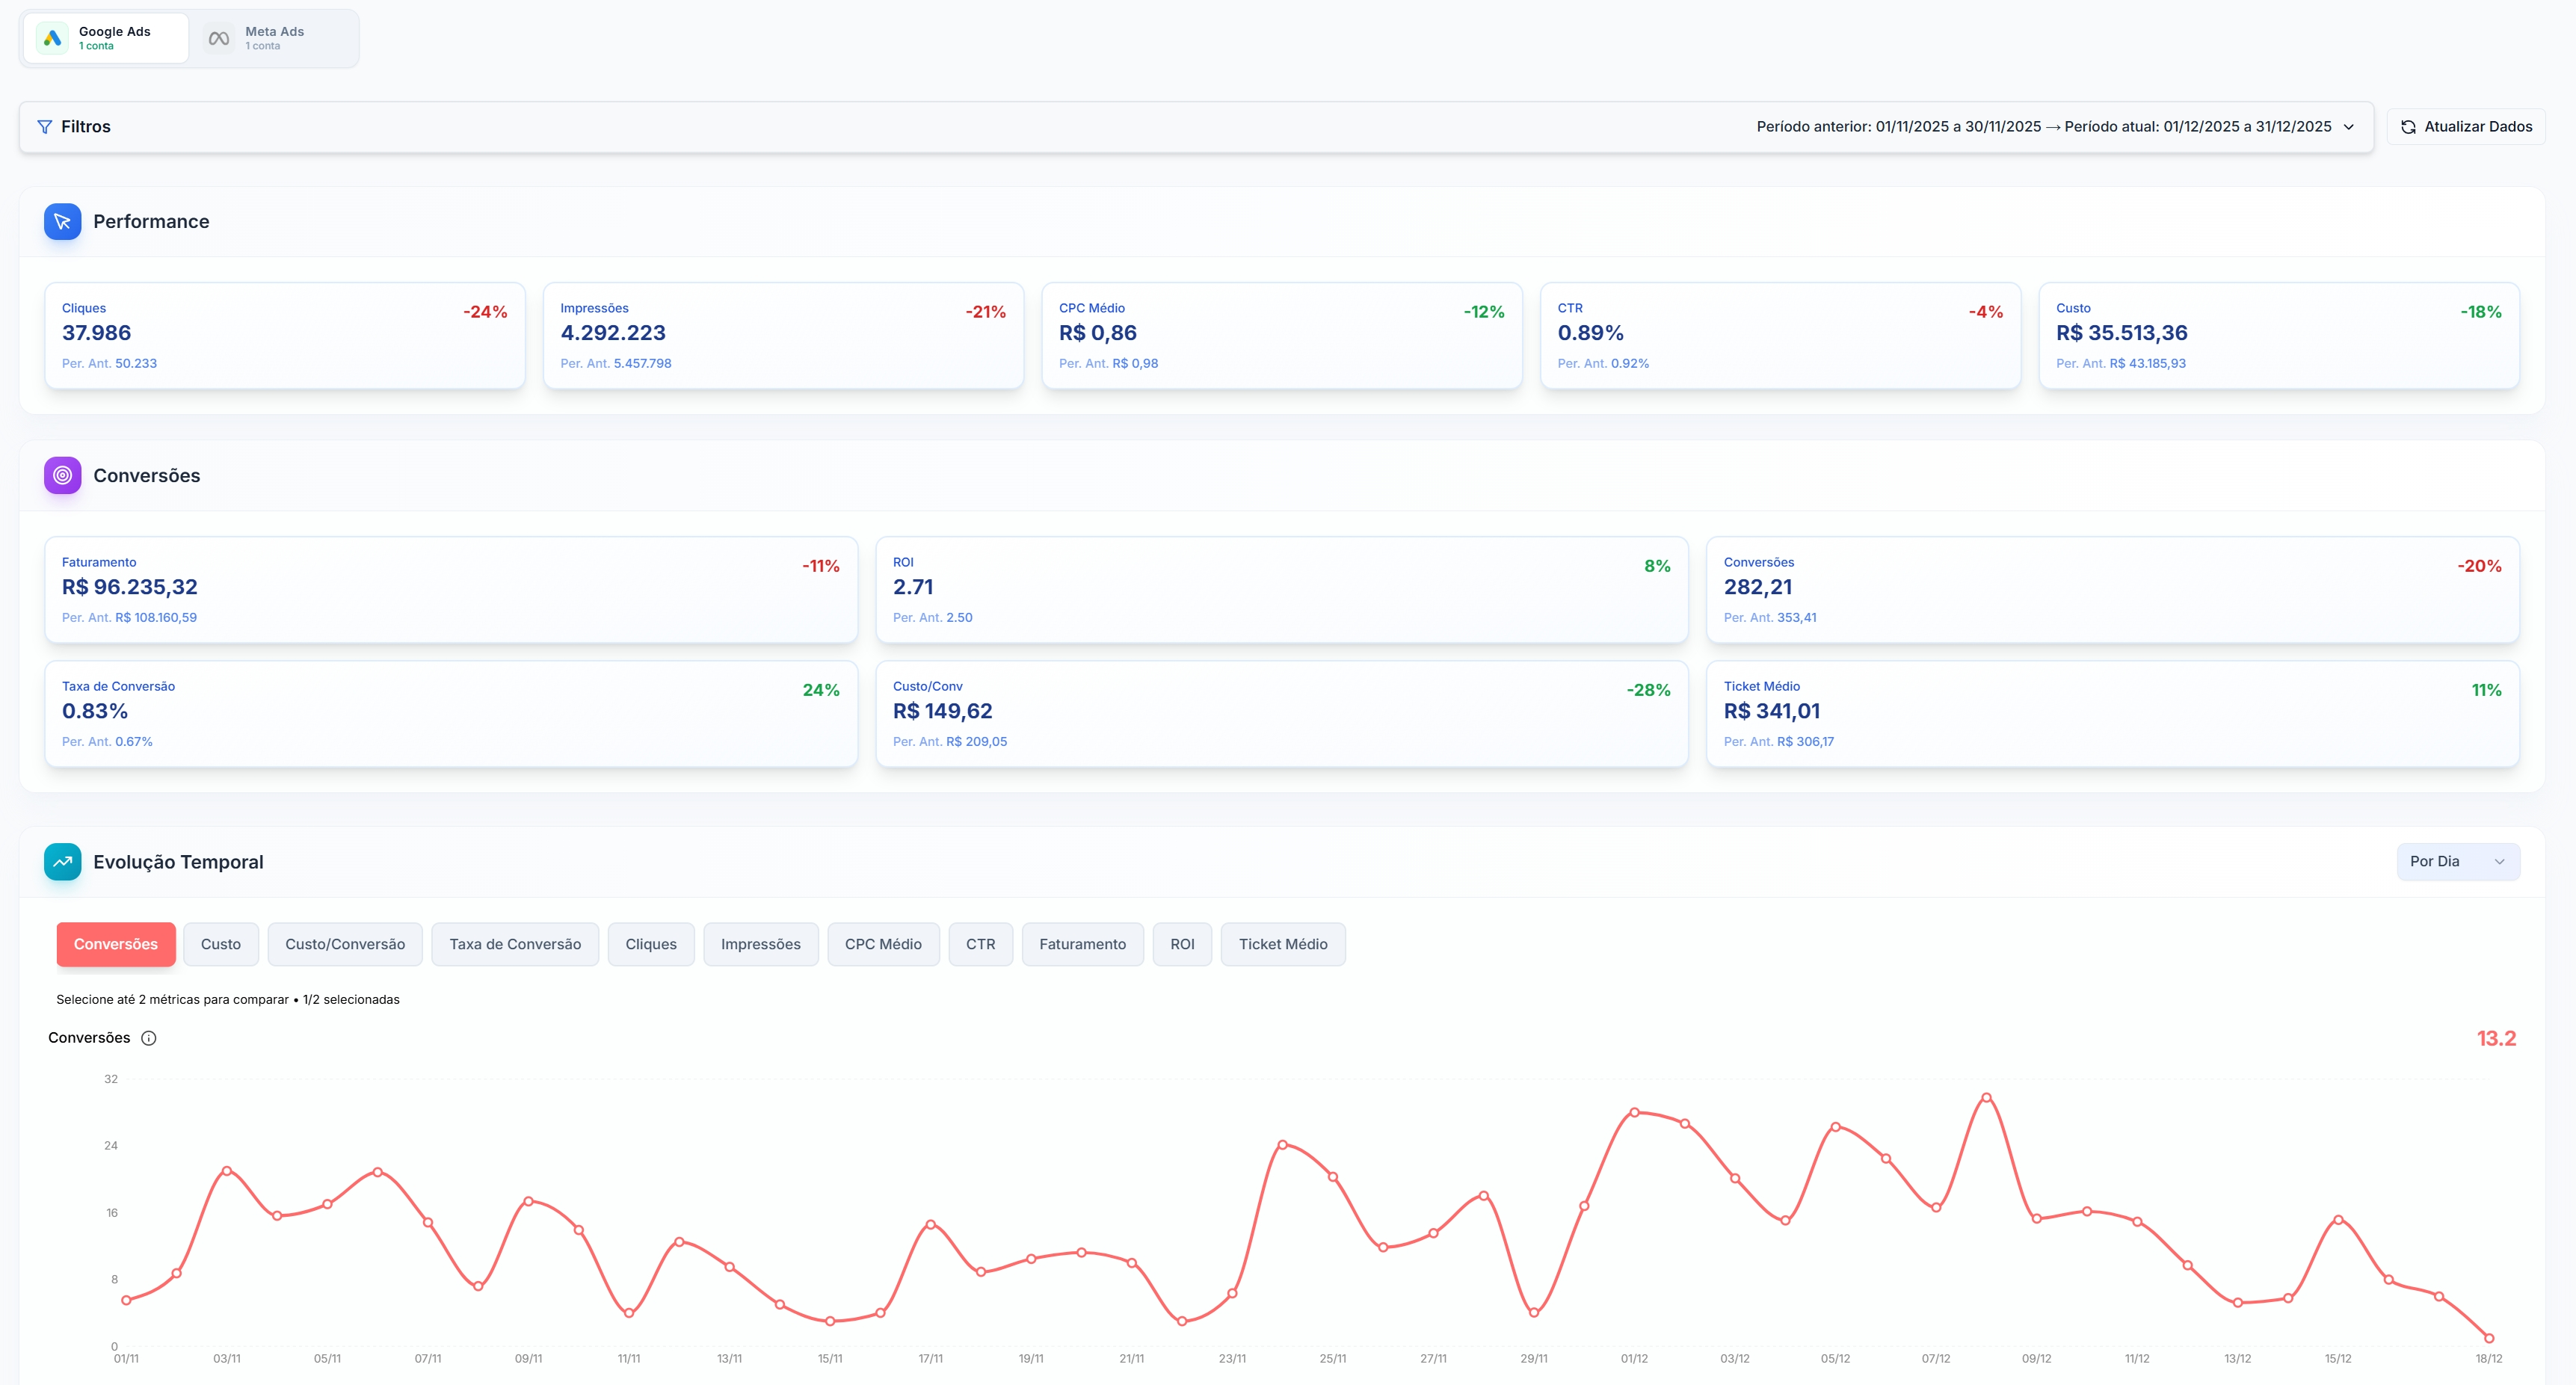
Task: Click the Performance cursor icon
Action: [x=62, y=221]
